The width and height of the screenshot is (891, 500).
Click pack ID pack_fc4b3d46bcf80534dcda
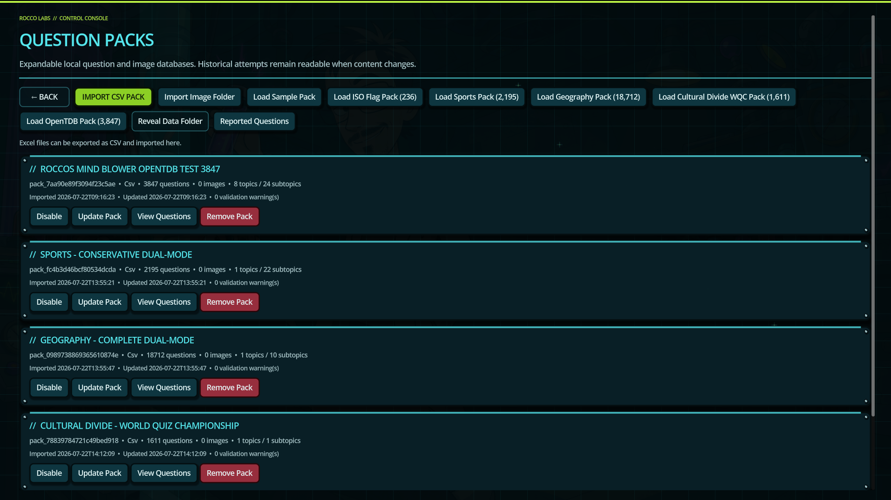73,269
